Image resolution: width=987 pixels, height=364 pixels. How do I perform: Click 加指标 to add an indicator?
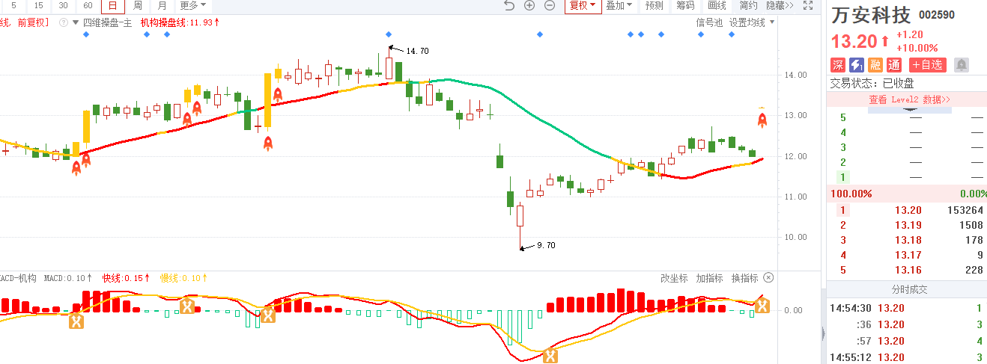[x=709, y=278]
